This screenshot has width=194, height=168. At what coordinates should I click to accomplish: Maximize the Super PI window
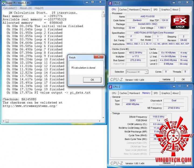92,2
